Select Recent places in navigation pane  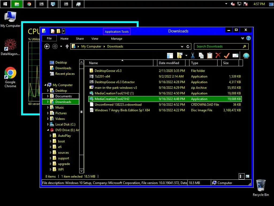(x=62, y=74)
